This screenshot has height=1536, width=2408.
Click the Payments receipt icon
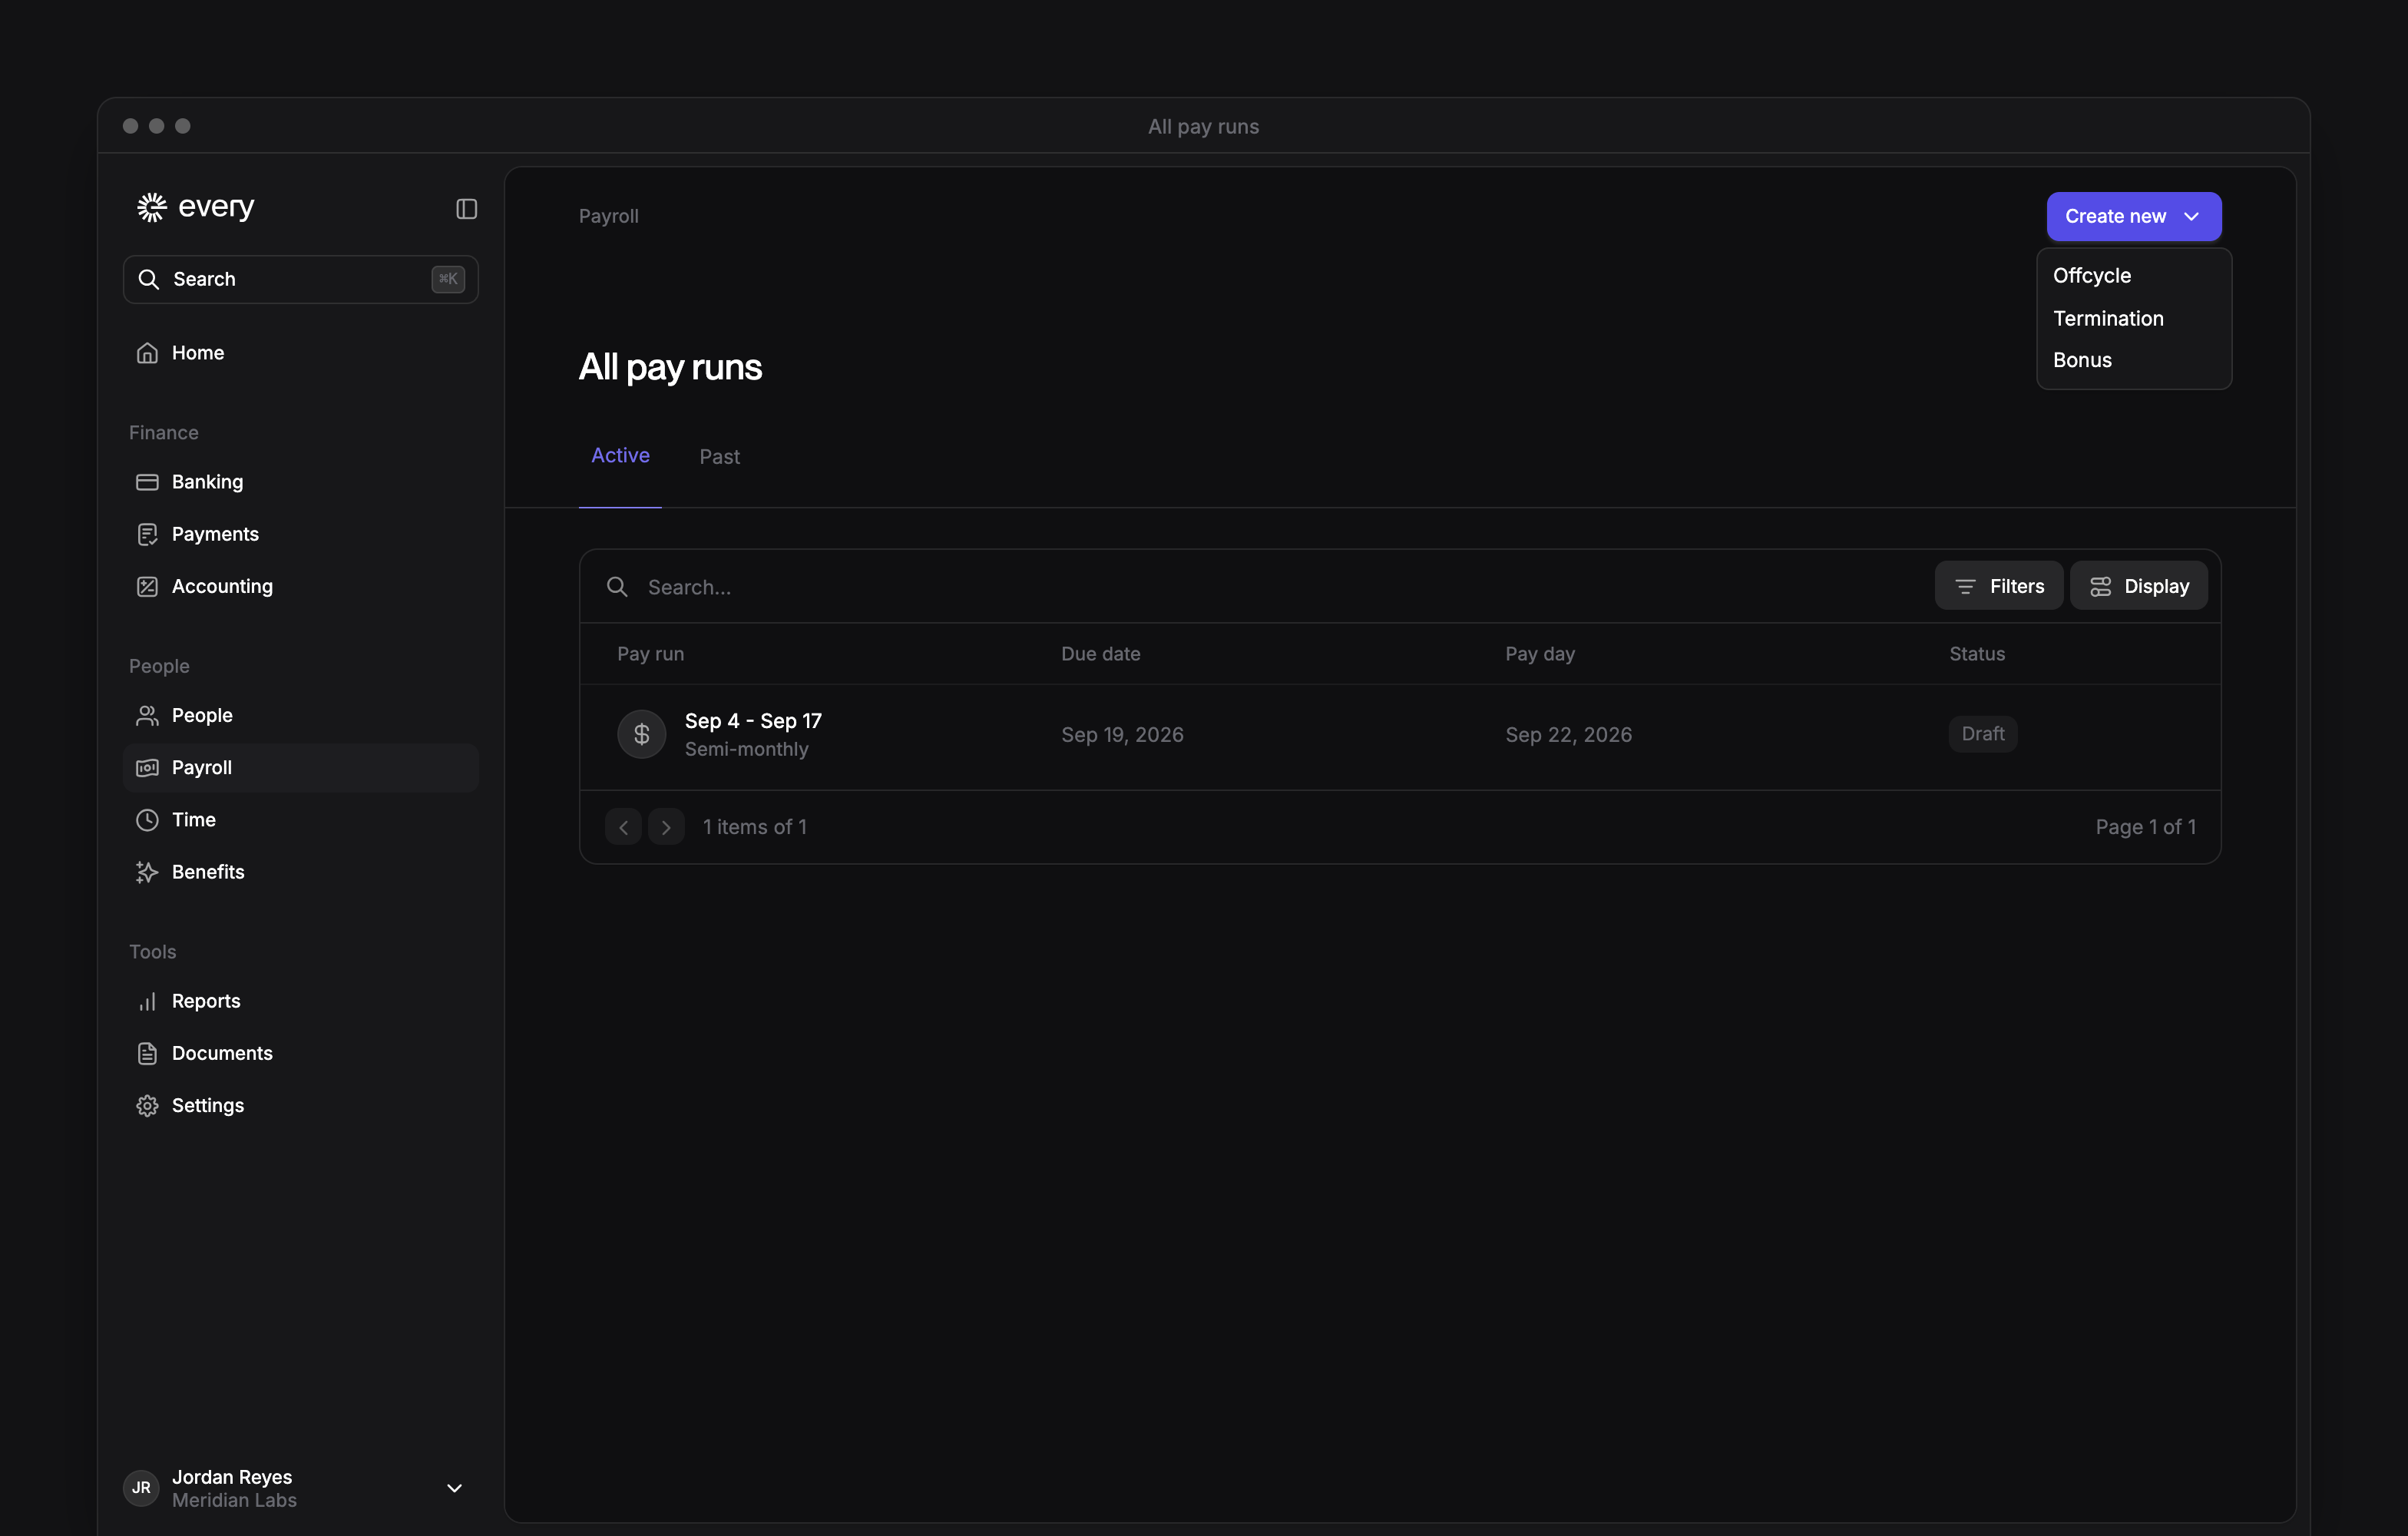(147, 534)
